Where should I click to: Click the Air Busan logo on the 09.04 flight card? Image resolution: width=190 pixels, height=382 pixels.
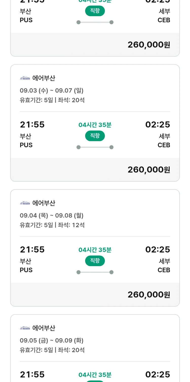click(25, 203)
